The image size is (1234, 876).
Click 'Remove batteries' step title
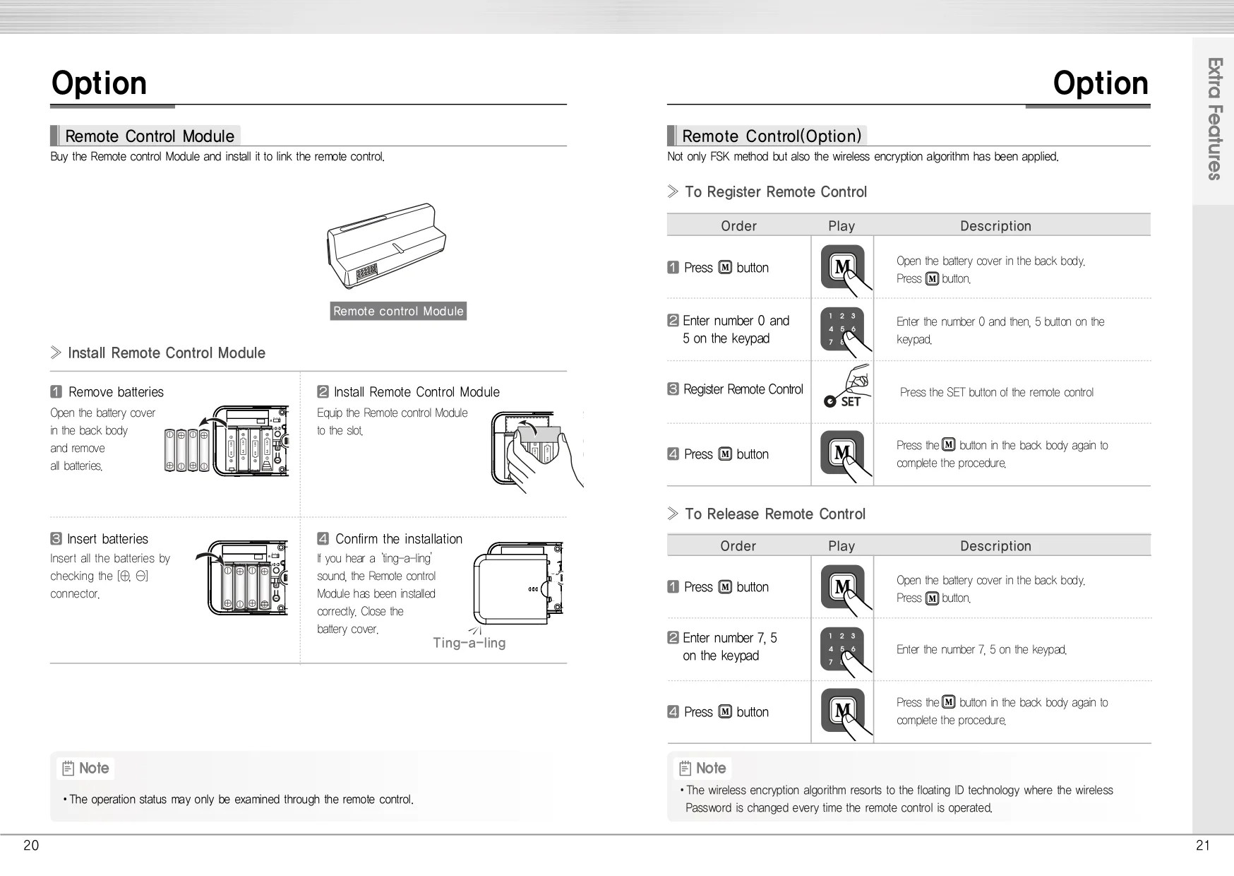[x=116, y=392]
